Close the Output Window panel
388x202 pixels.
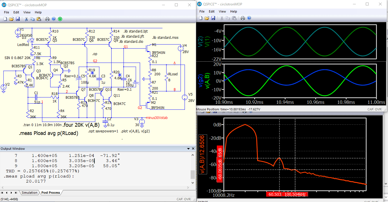(193, 149)
